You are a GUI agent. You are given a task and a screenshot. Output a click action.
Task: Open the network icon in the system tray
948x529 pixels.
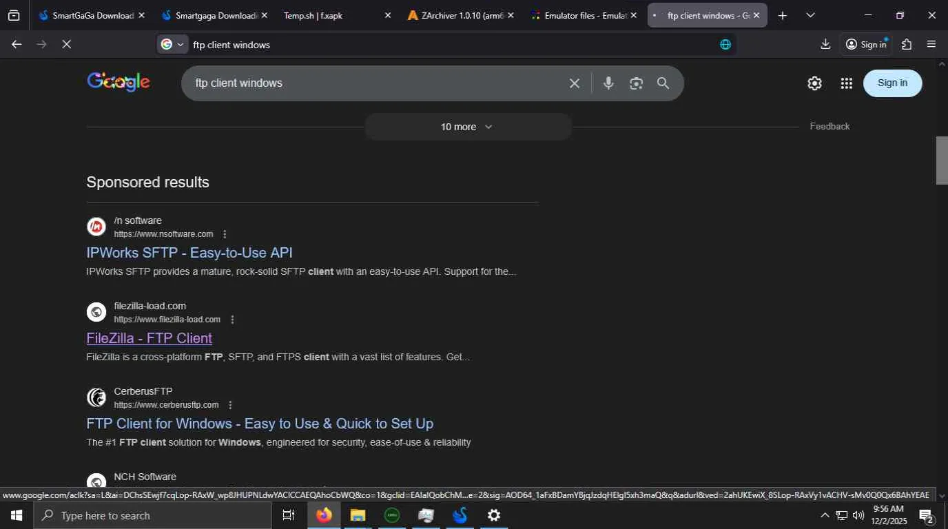[x=842, y=515]
